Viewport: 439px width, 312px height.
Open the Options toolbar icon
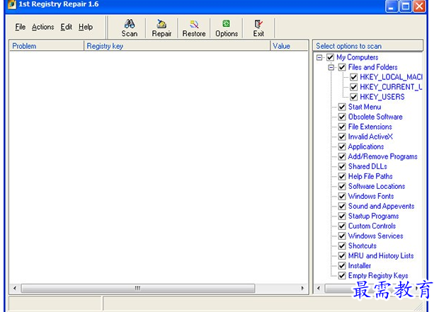pos(226,24)
